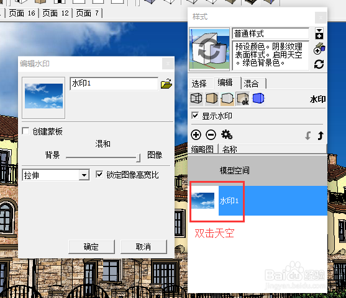Click the 普通样式 style name field
The image size is (346, 298).
pyautogui.click(x=271, y=33)
